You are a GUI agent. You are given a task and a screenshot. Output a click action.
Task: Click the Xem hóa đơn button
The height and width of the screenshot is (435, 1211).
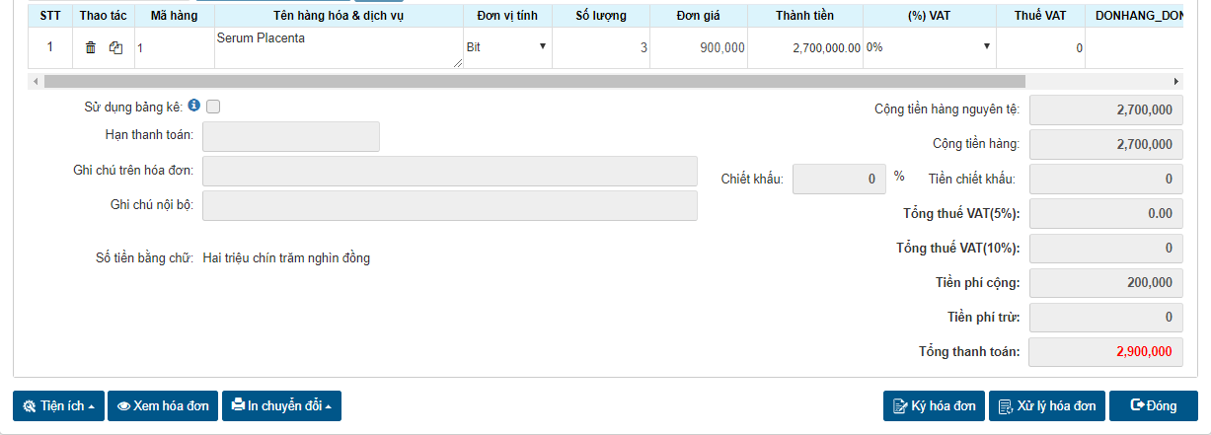click(163, 405)
